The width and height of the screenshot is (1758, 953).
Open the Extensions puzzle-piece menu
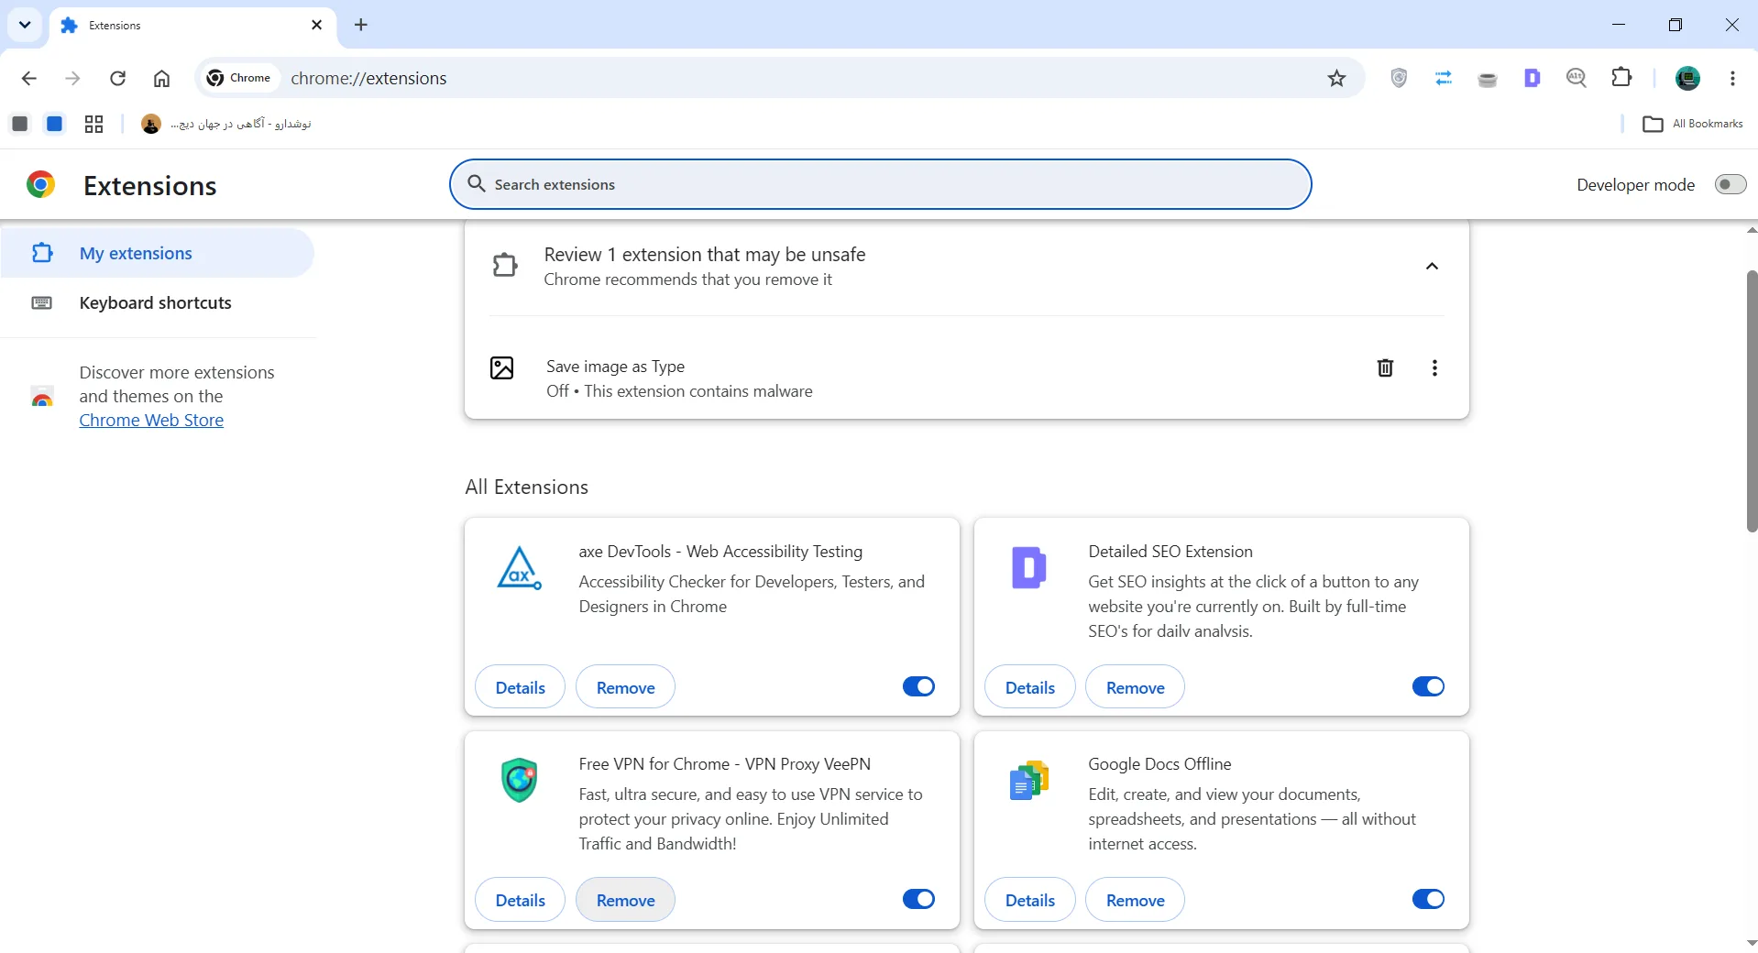1621,78
